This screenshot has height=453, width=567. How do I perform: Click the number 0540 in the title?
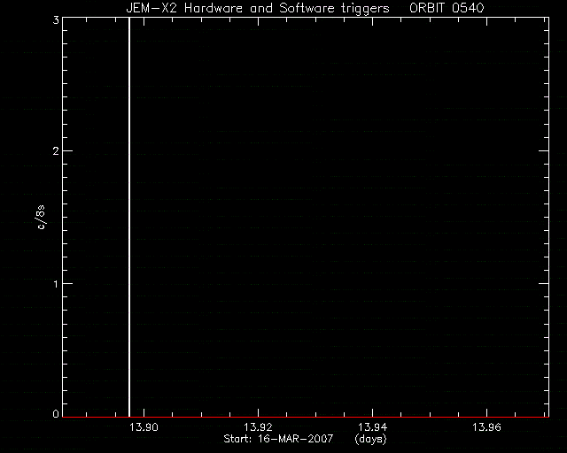click(x=468, y=8)
